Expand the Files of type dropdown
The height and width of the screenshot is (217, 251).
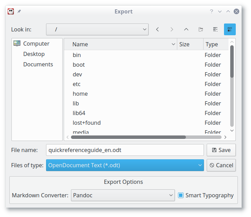(x=125, y=165)
